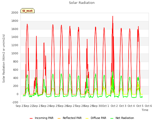Click the 1200 y-axis tick label
The image size is (164, 123).
15,45
